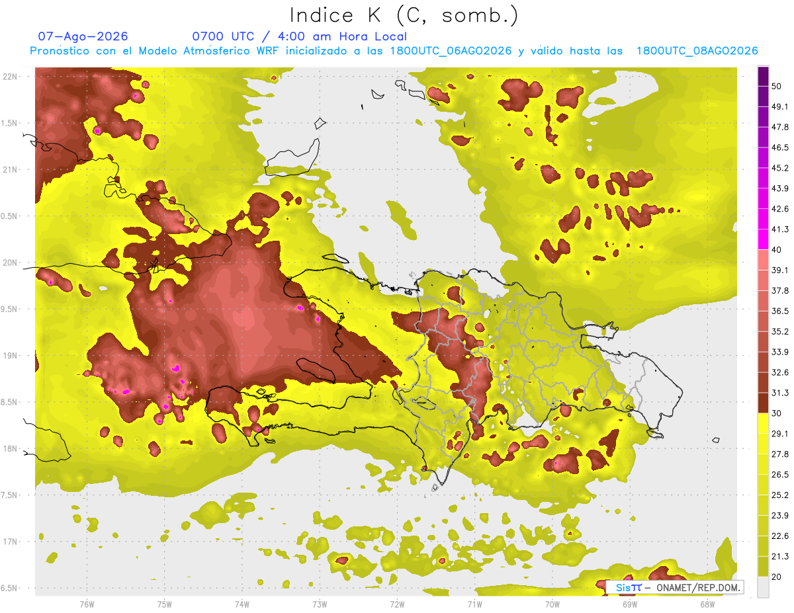
Task: Click the colorbar value '37.8'
Action: click(780, 290)
